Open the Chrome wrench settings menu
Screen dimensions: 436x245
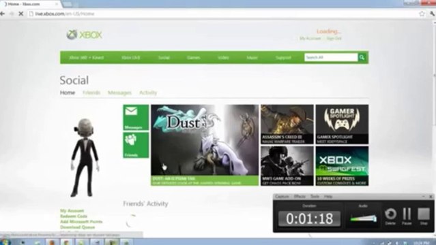433,14
